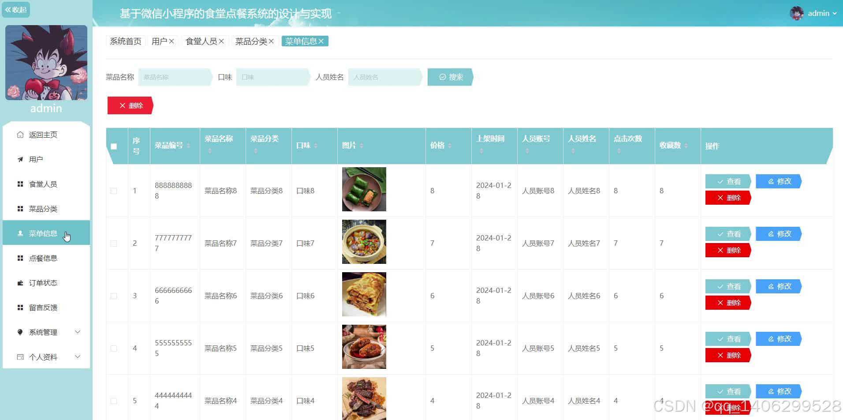This screenshot has width=843, height=420.
Task: Focus the 人员姓名 search field
Action: click(385, 77)
